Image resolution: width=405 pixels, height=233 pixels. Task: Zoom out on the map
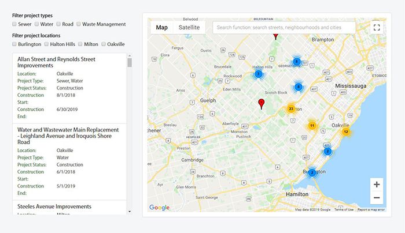(x=377, y=198)
